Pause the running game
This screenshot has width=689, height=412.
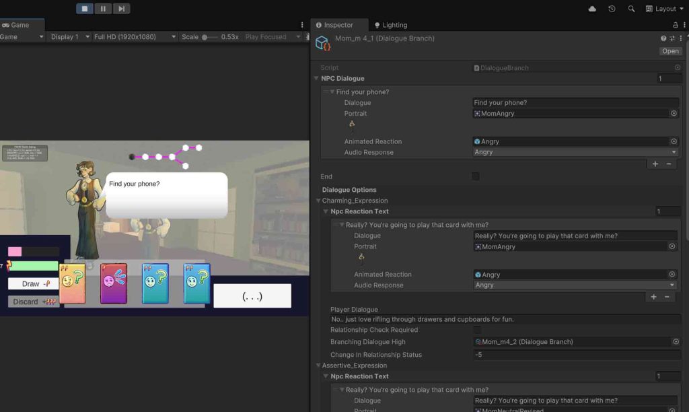103,8
